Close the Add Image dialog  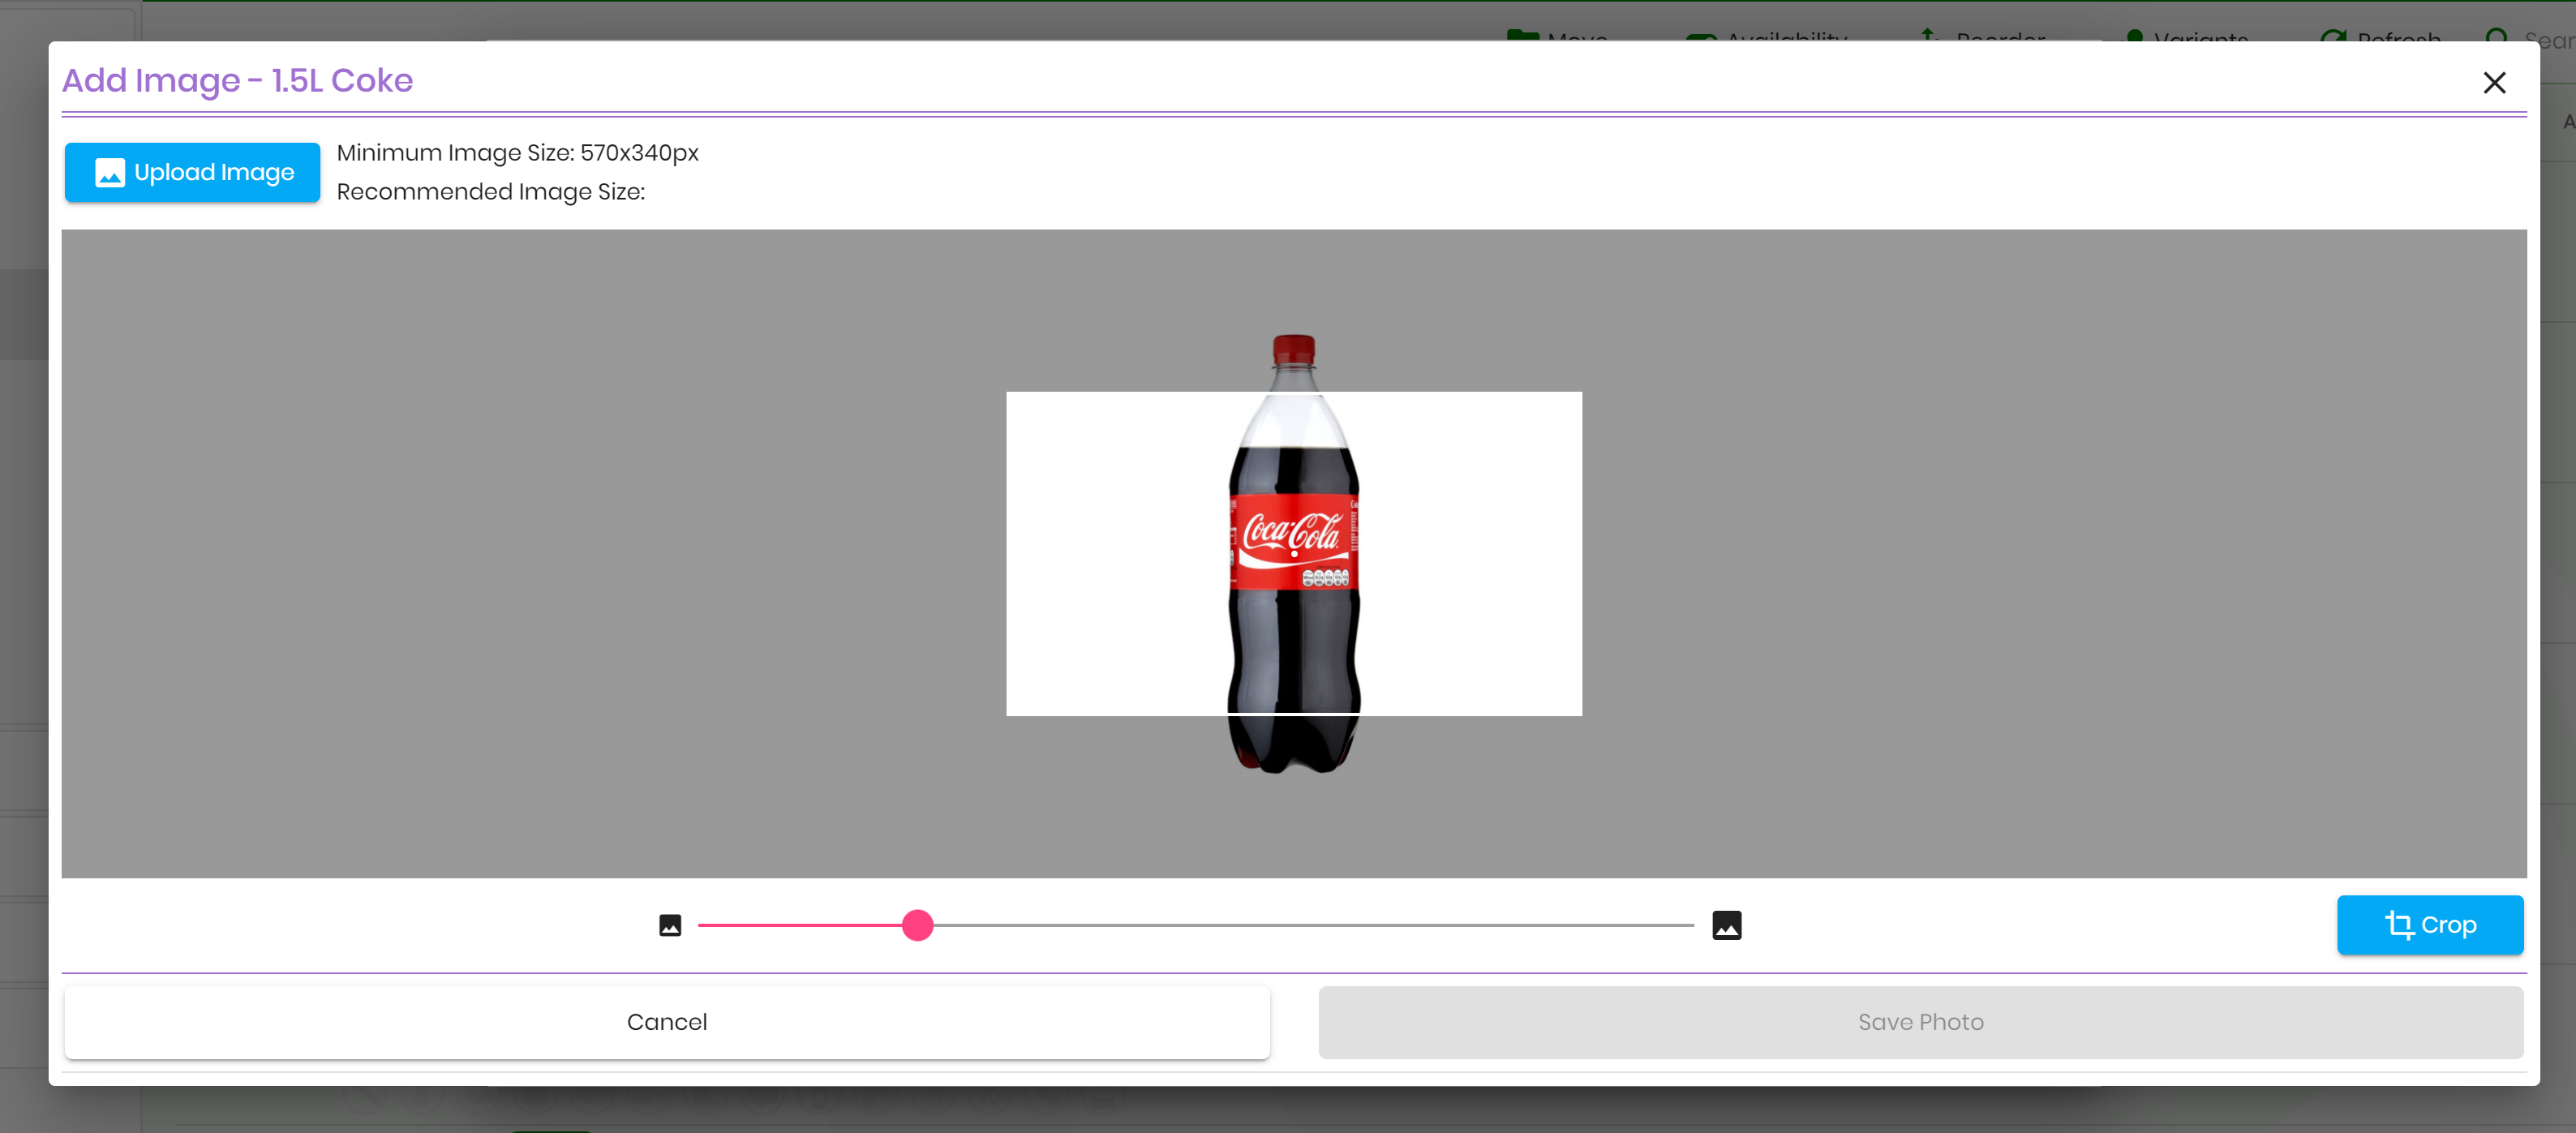pos(2493,83)
